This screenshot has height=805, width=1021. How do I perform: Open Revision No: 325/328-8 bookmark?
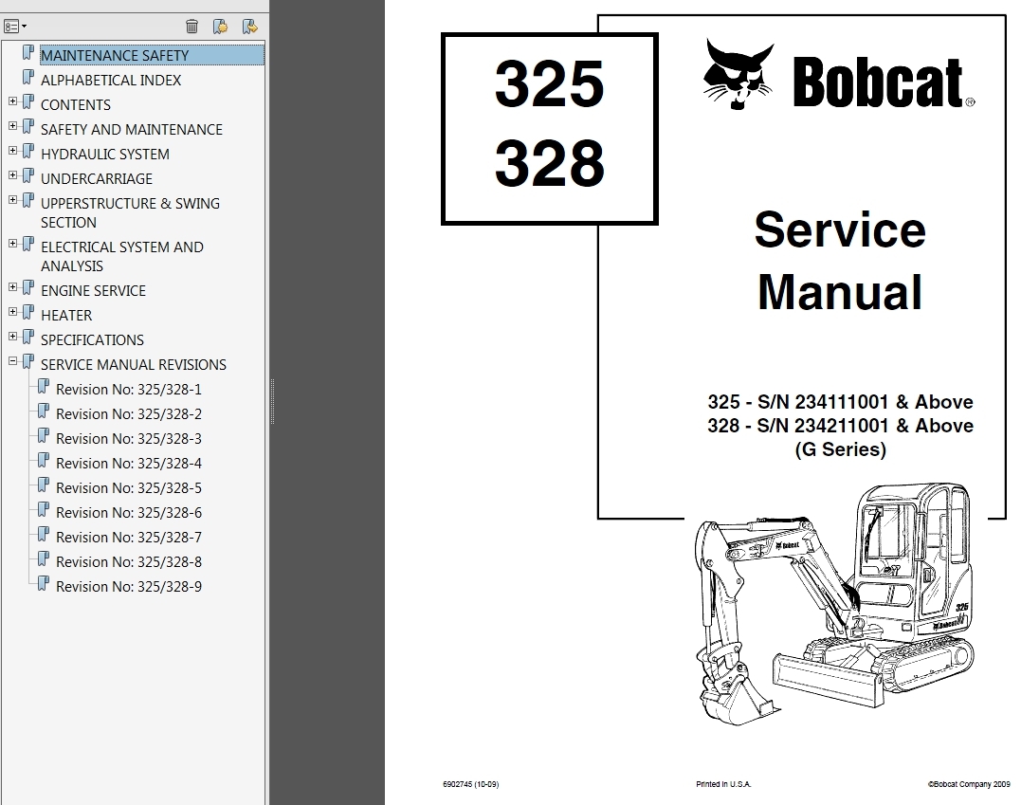(129, 562)
